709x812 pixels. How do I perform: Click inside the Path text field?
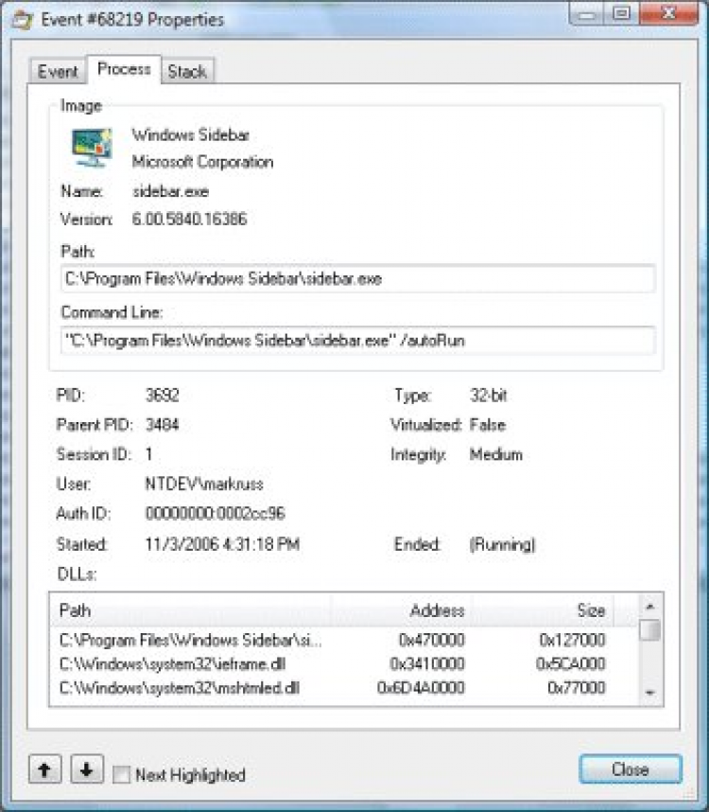[358, 278]
